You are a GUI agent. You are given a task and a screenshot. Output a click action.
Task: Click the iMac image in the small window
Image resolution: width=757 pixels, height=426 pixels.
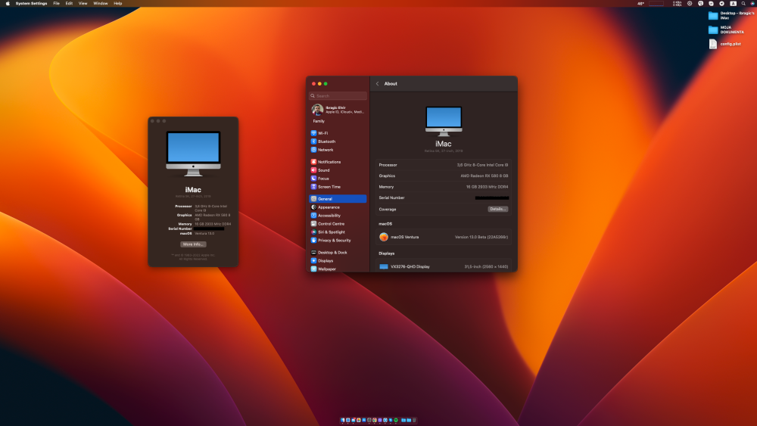pos(193,154)
